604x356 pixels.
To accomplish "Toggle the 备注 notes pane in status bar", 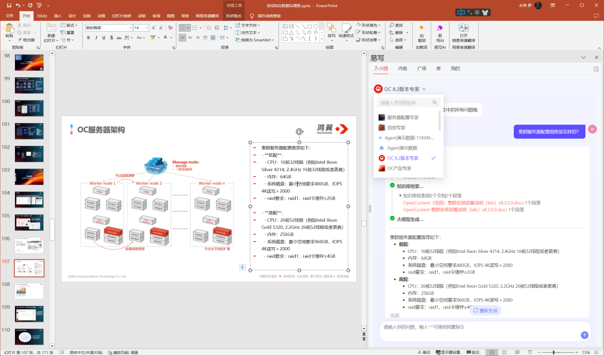I will tap(424, 352).
